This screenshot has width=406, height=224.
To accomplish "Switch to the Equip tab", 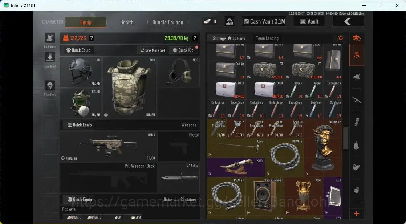I will pos(86,22).
